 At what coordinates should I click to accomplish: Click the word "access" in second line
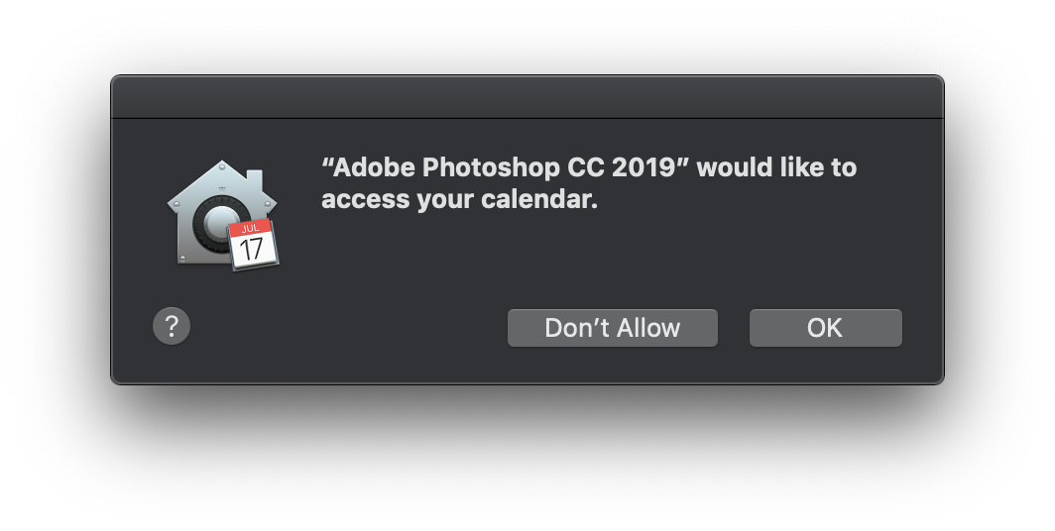pos(364,200)
